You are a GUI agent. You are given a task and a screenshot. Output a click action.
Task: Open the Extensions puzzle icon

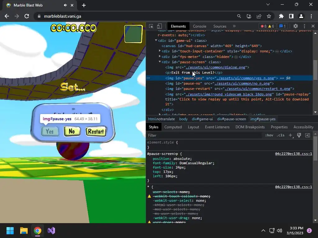[281, 16]
